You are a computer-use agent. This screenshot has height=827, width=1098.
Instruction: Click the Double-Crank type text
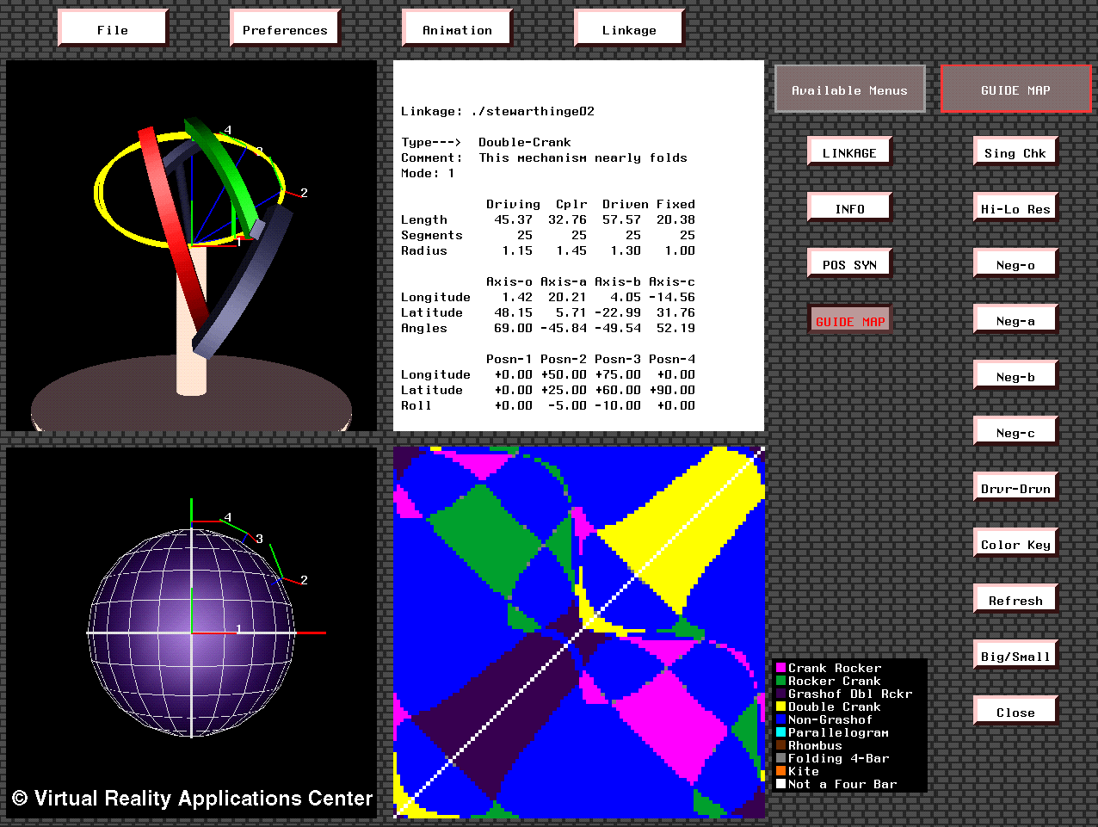coord(525,142)
